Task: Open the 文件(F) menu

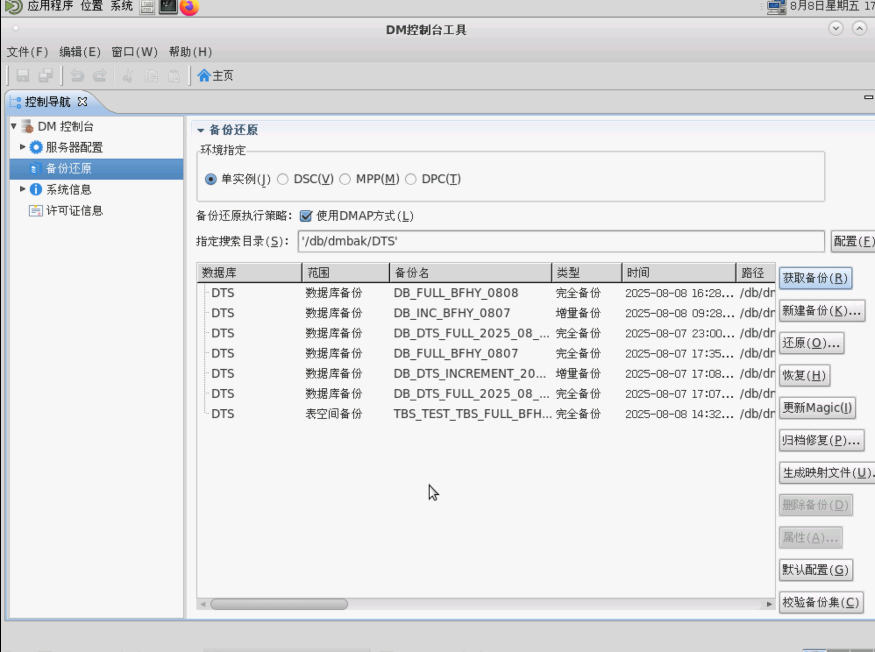Action: (x=27, y=52)
